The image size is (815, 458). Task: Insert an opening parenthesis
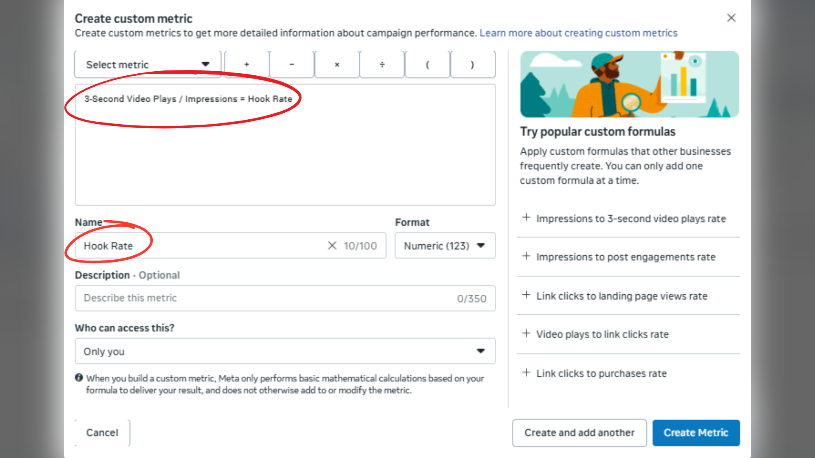pos(427,64)
